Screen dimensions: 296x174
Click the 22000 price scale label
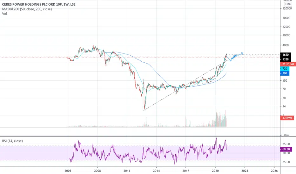286,27
